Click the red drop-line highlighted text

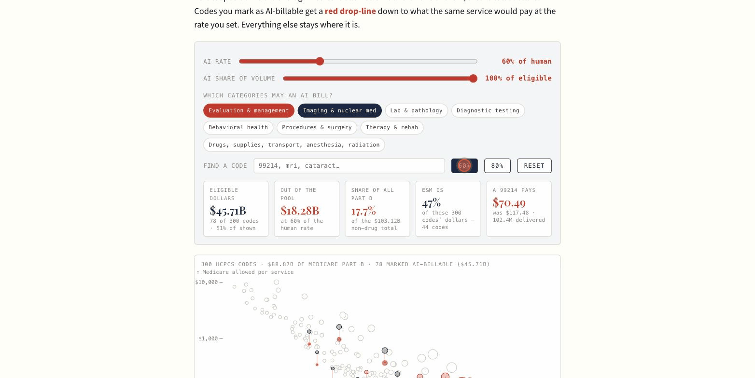click(x=350, y=11)
